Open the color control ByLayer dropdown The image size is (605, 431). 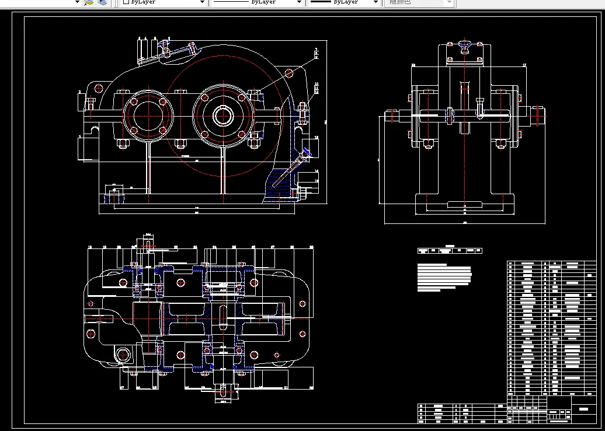pos(164,2)
